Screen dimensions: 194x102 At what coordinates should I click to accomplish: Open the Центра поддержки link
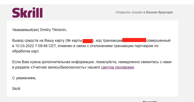click(x=117, y=67)
